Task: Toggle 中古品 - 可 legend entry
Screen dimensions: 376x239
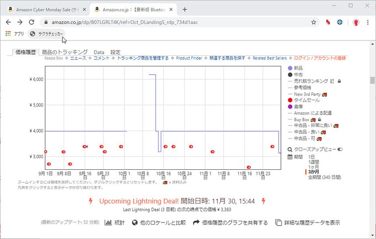Action: [x=305, y=138]
